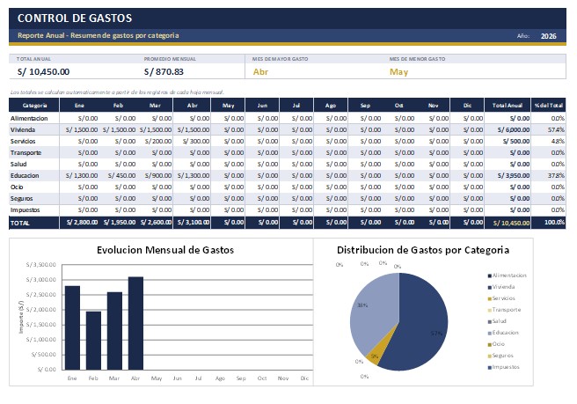This screenshot has height=404, width=577.
Task: Click Servicios' Mar cell S/ 200.00
Action: tap(157, 141)
